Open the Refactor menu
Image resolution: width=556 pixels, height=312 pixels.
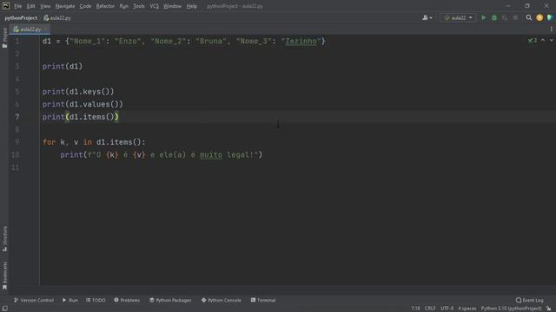pyautogui.click(x=105, y=6)
